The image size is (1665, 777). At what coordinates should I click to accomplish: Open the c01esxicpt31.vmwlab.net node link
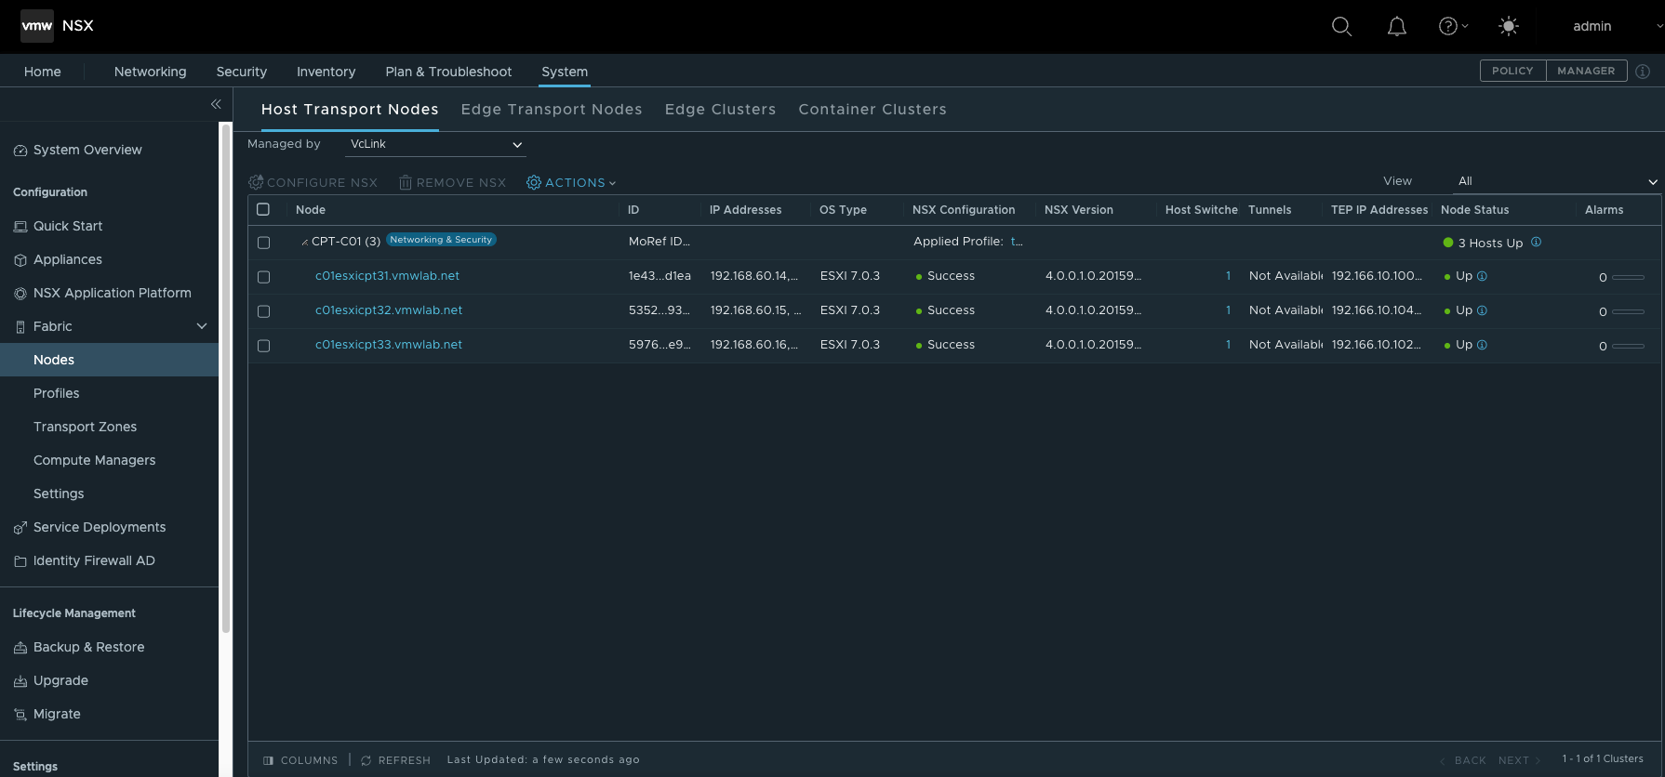click(x=387, y=276)
